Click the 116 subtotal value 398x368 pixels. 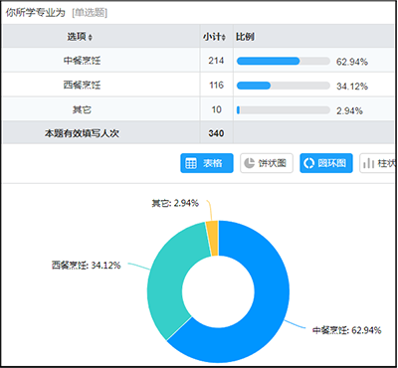click(216, 86)
